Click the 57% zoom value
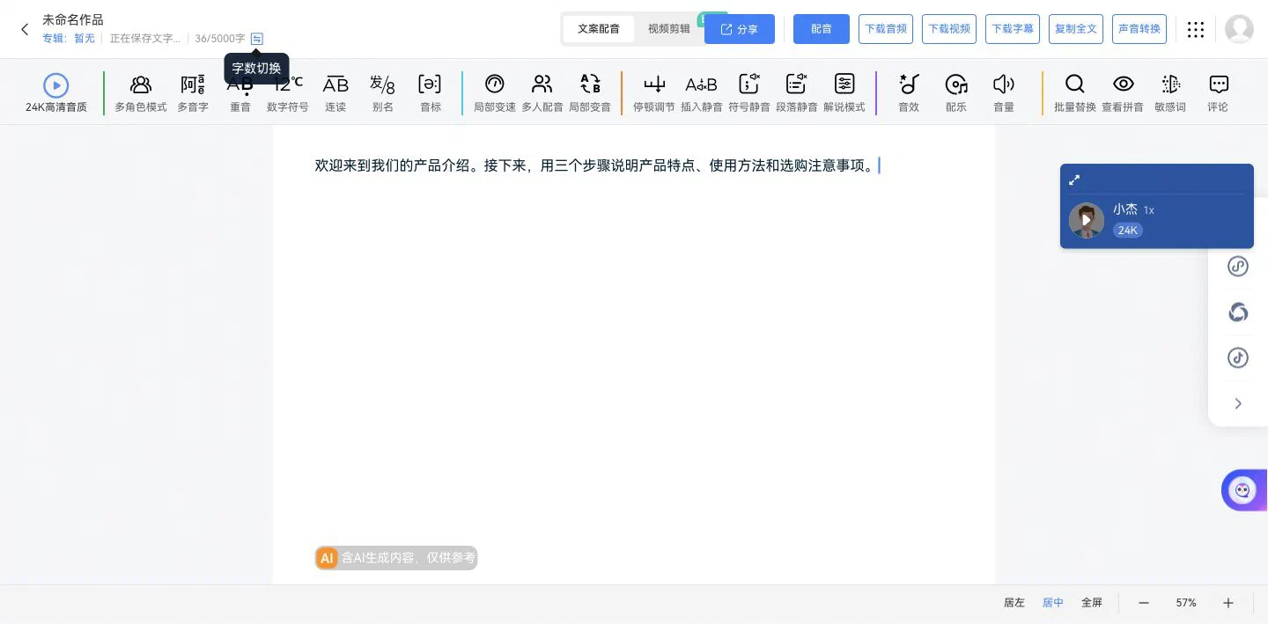Image resolution: width=1268 pixels, height=624 pixels. click(x=1186, y=603)
